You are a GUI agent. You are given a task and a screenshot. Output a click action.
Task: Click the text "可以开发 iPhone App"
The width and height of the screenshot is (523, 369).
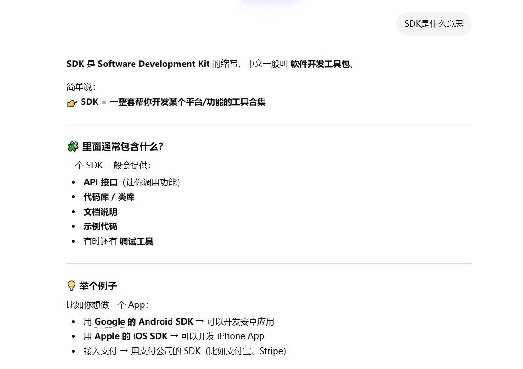[x=223, y=336]
